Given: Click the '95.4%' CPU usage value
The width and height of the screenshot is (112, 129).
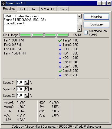Looking at the screenshot, I should pos(77,35).
